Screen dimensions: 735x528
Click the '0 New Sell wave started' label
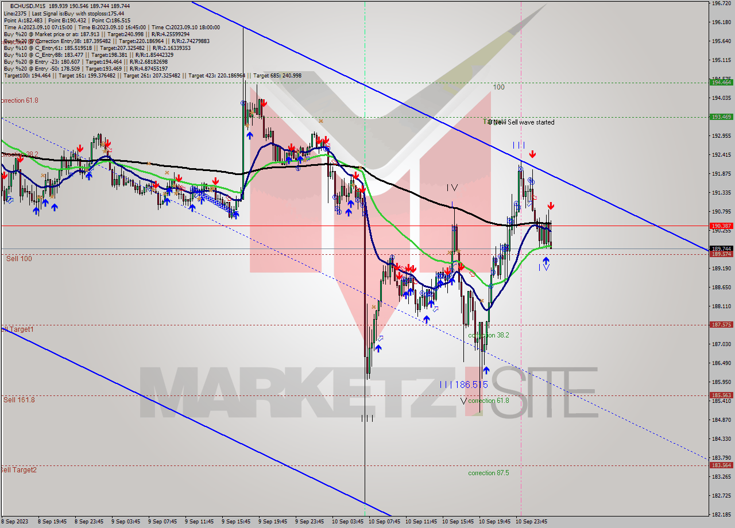pyautogui.click(x=521, y=122)
